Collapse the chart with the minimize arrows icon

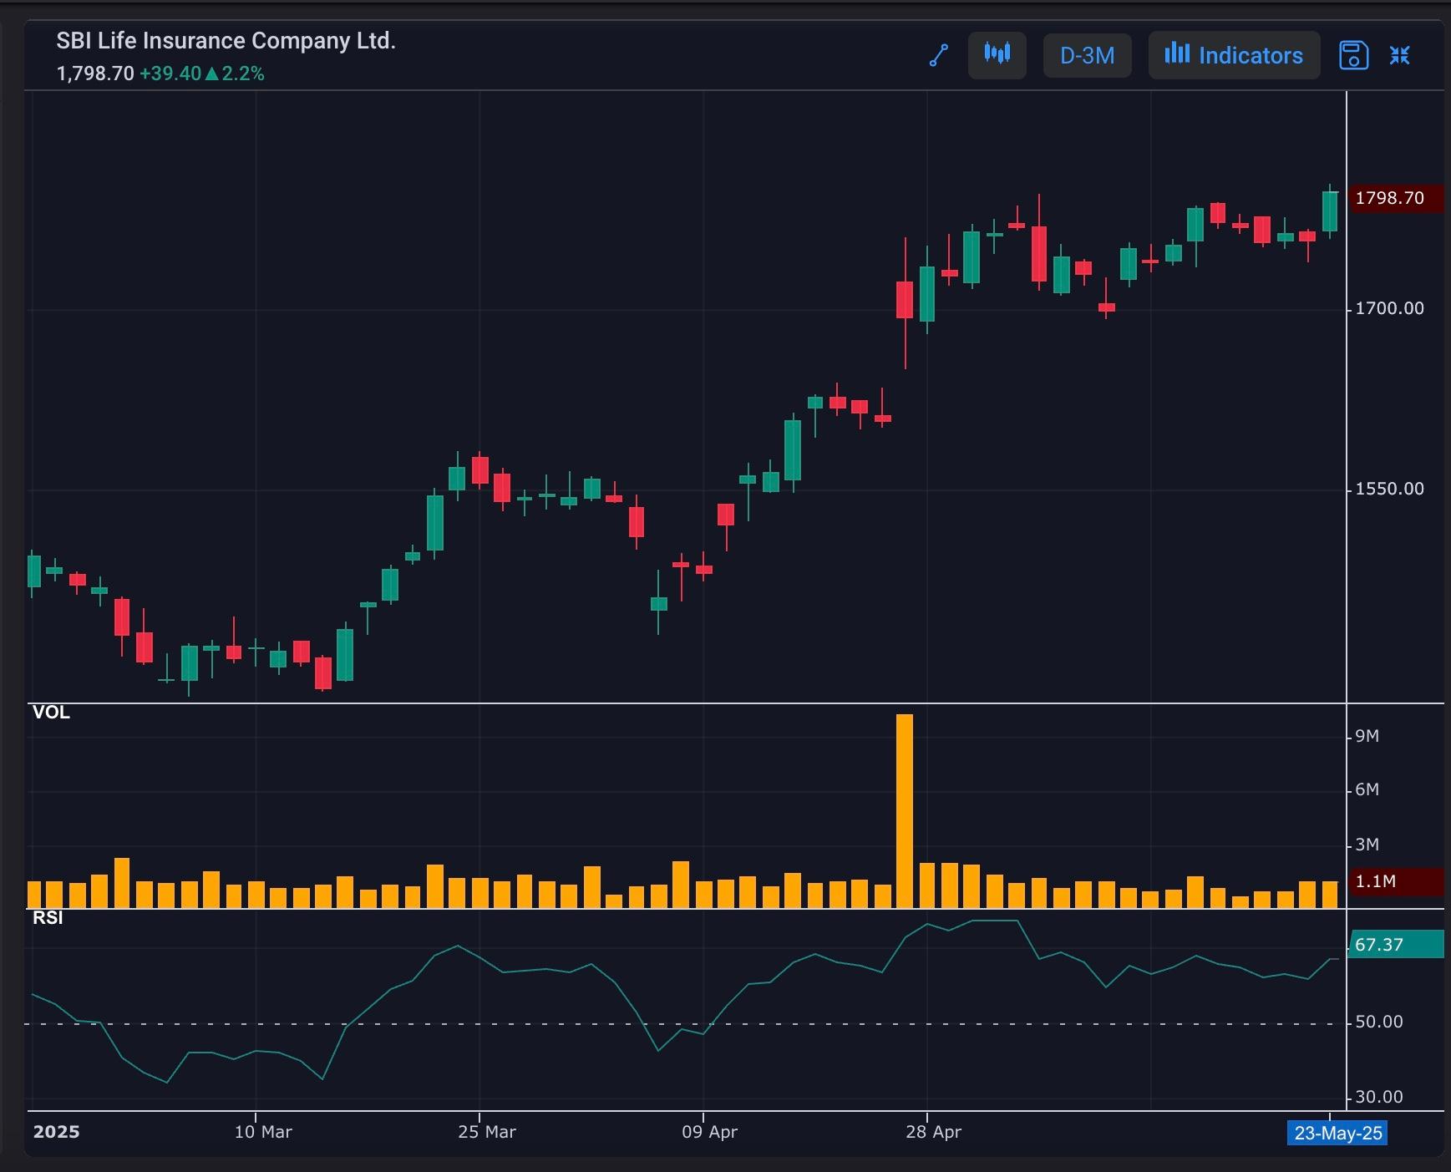[x=1400, y=55]
